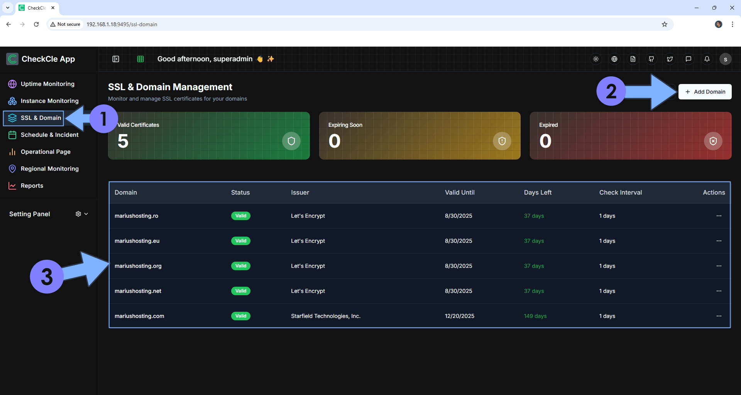Select mariushosting.eu domain name

tap(137, 241)
